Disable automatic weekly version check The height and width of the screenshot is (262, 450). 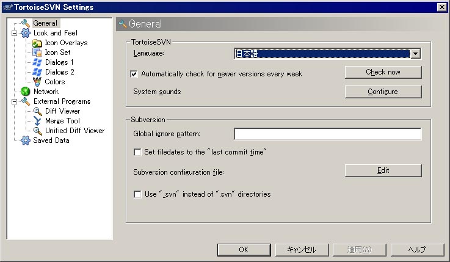[134, 74]
